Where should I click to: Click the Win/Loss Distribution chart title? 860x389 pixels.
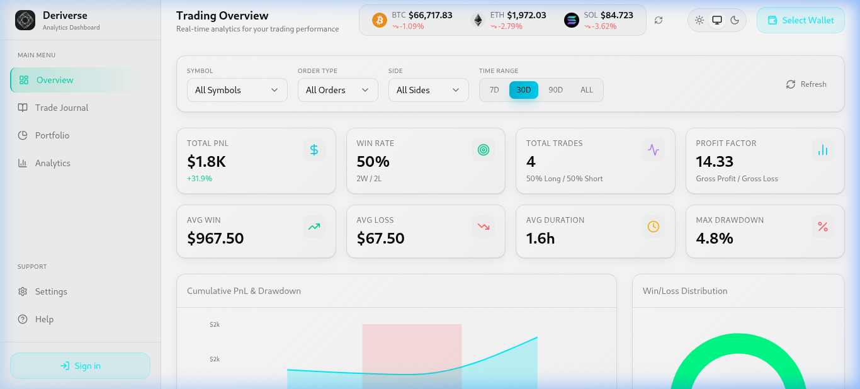tap(685, 291)
